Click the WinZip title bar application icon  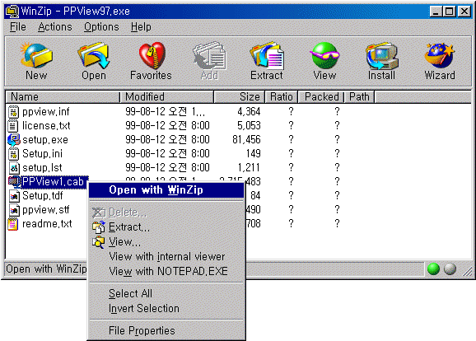[12, 12]
